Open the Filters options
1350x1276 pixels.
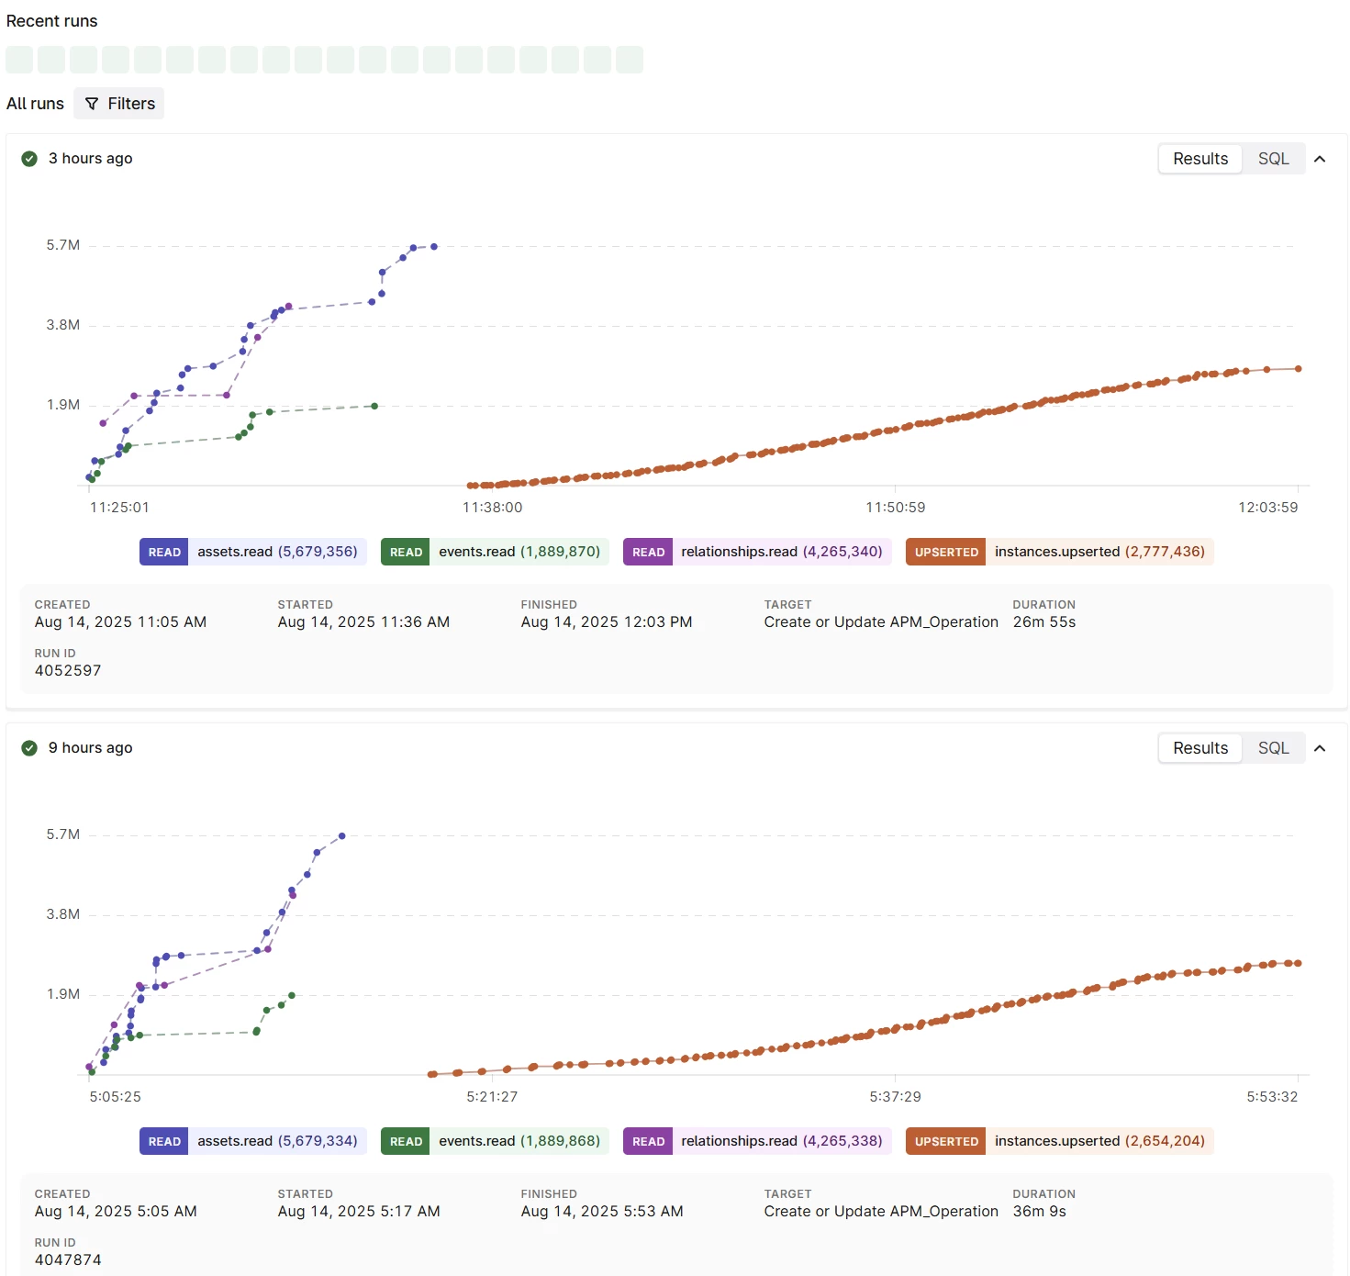(x=119, y=104)
